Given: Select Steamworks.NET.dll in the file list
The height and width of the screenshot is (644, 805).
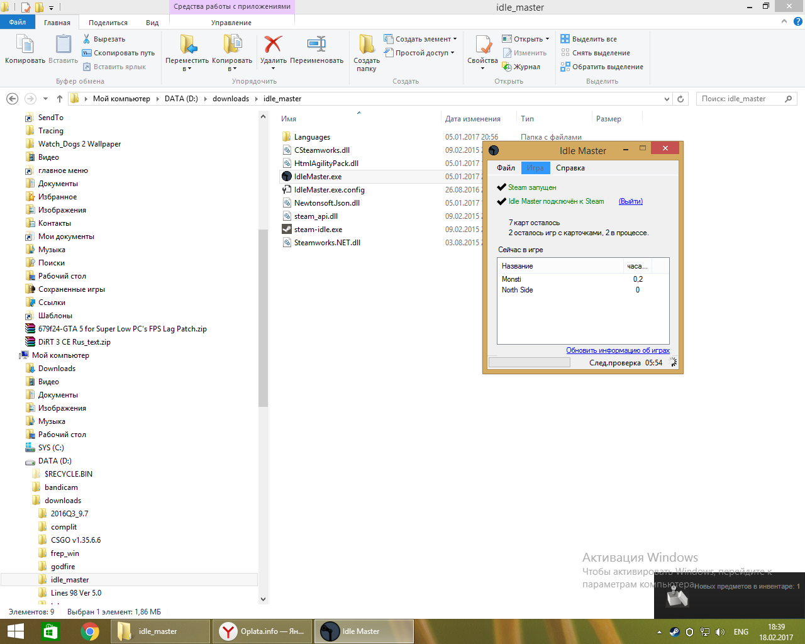Looking at the screenshot, I should tap(327, 243).
